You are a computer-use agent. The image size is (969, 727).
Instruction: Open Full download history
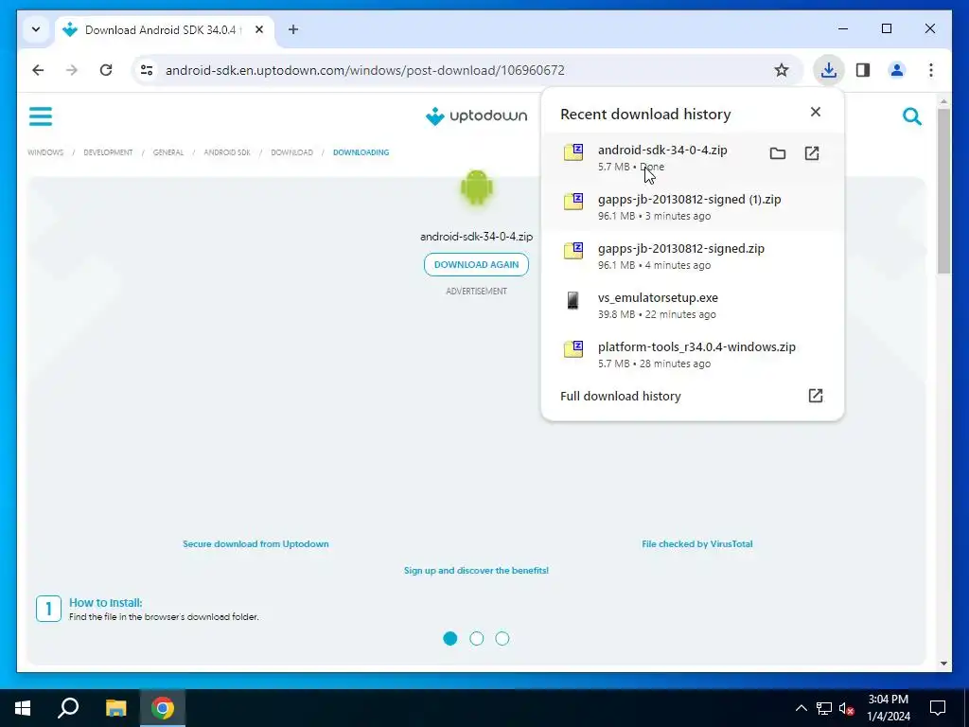(x=692, y=396)
